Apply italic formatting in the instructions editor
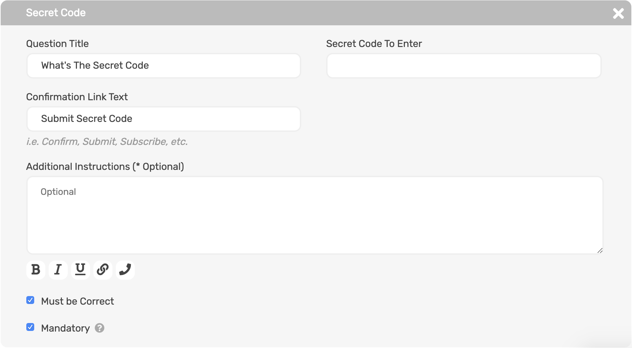Screen dimensions: 632x348 click(58, 269)
